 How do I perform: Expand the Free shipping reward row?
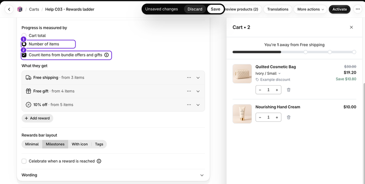tap(198, 77)
